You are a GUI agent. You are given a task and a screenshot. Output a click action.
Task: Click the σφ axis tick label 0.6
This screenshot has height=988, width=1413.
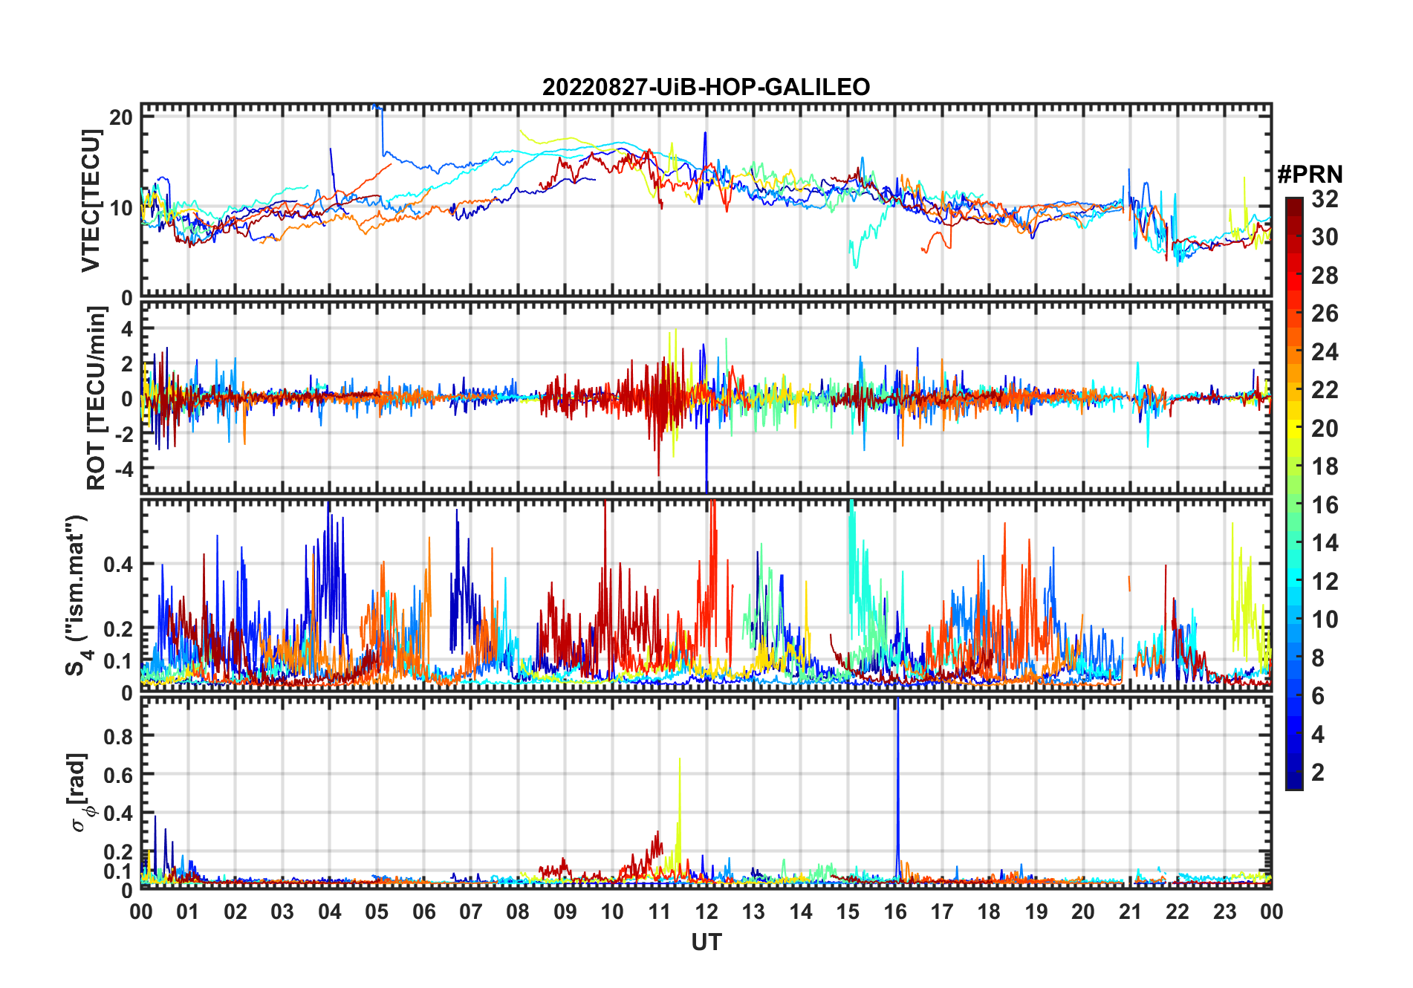point(119,775)
